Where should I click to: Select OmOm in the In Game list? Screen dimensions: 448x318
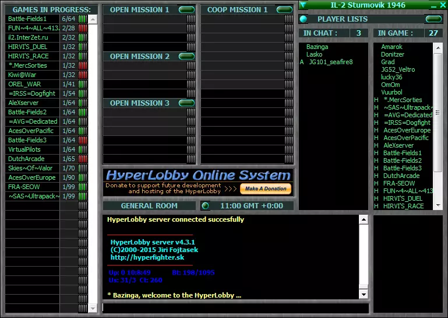390,85
